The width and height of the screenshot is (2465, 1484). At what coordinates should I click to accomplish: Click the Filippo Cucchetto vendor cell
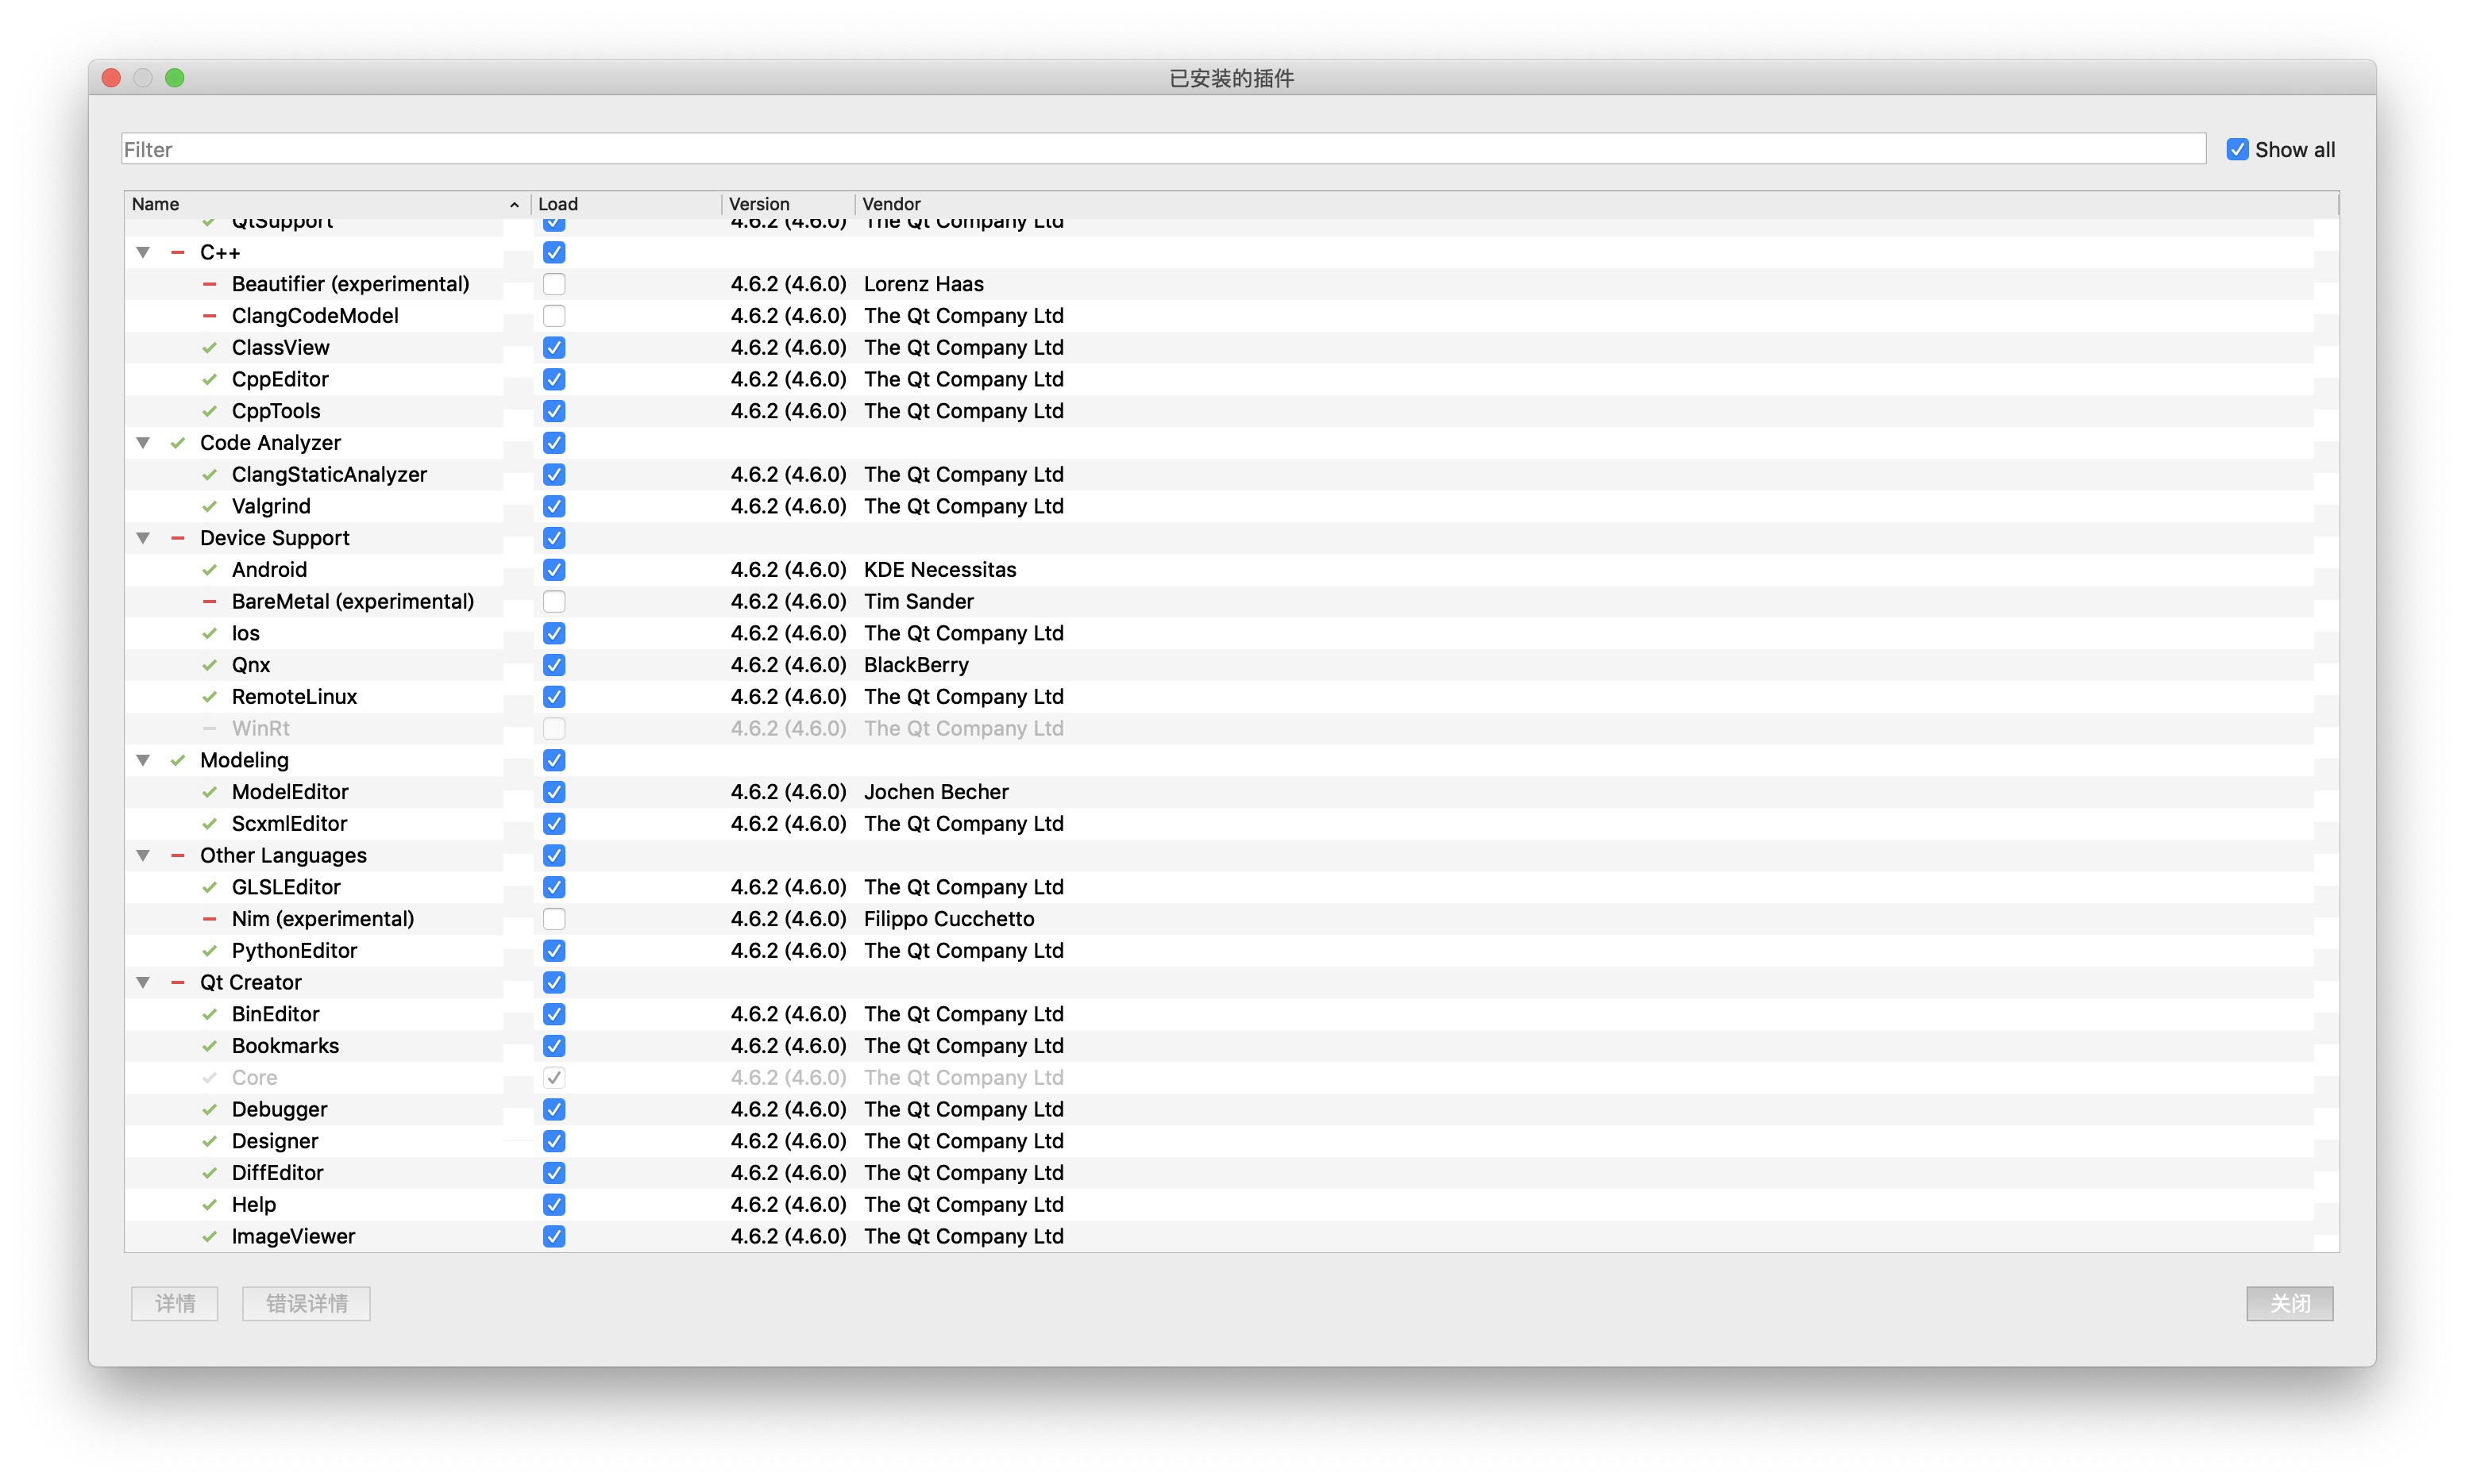click(949, 919)
